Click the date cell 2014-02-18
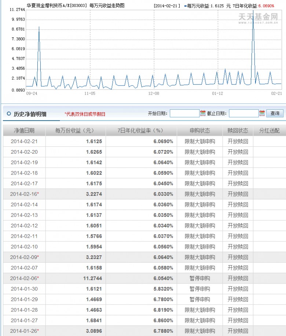Image resolution: width=286 pixels, height=336 pixels. (x=24, y=173)
